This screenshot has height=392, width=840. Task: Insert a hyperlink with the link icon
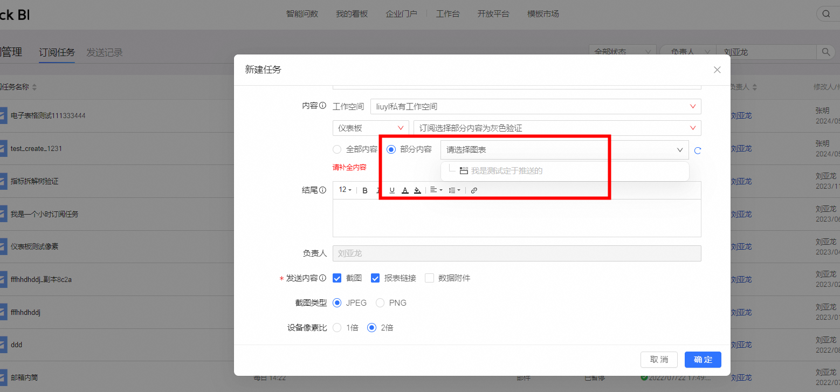(x=474, y=190)
